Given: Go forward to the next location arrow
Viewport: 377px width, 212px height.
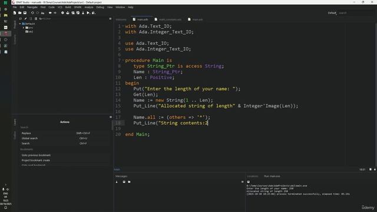Looking at the screenshot, I should 55,13.
